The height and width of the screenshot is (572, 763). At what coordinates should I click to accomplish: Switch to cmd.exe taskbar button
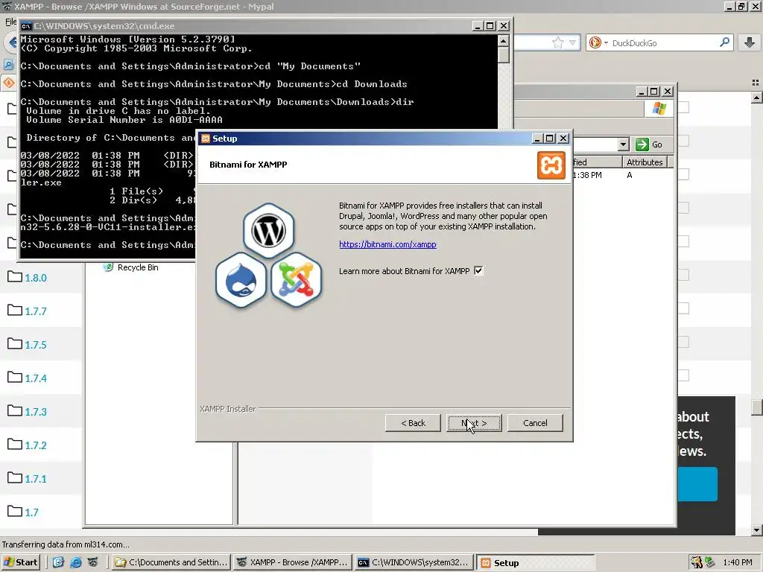pos(414,562)
